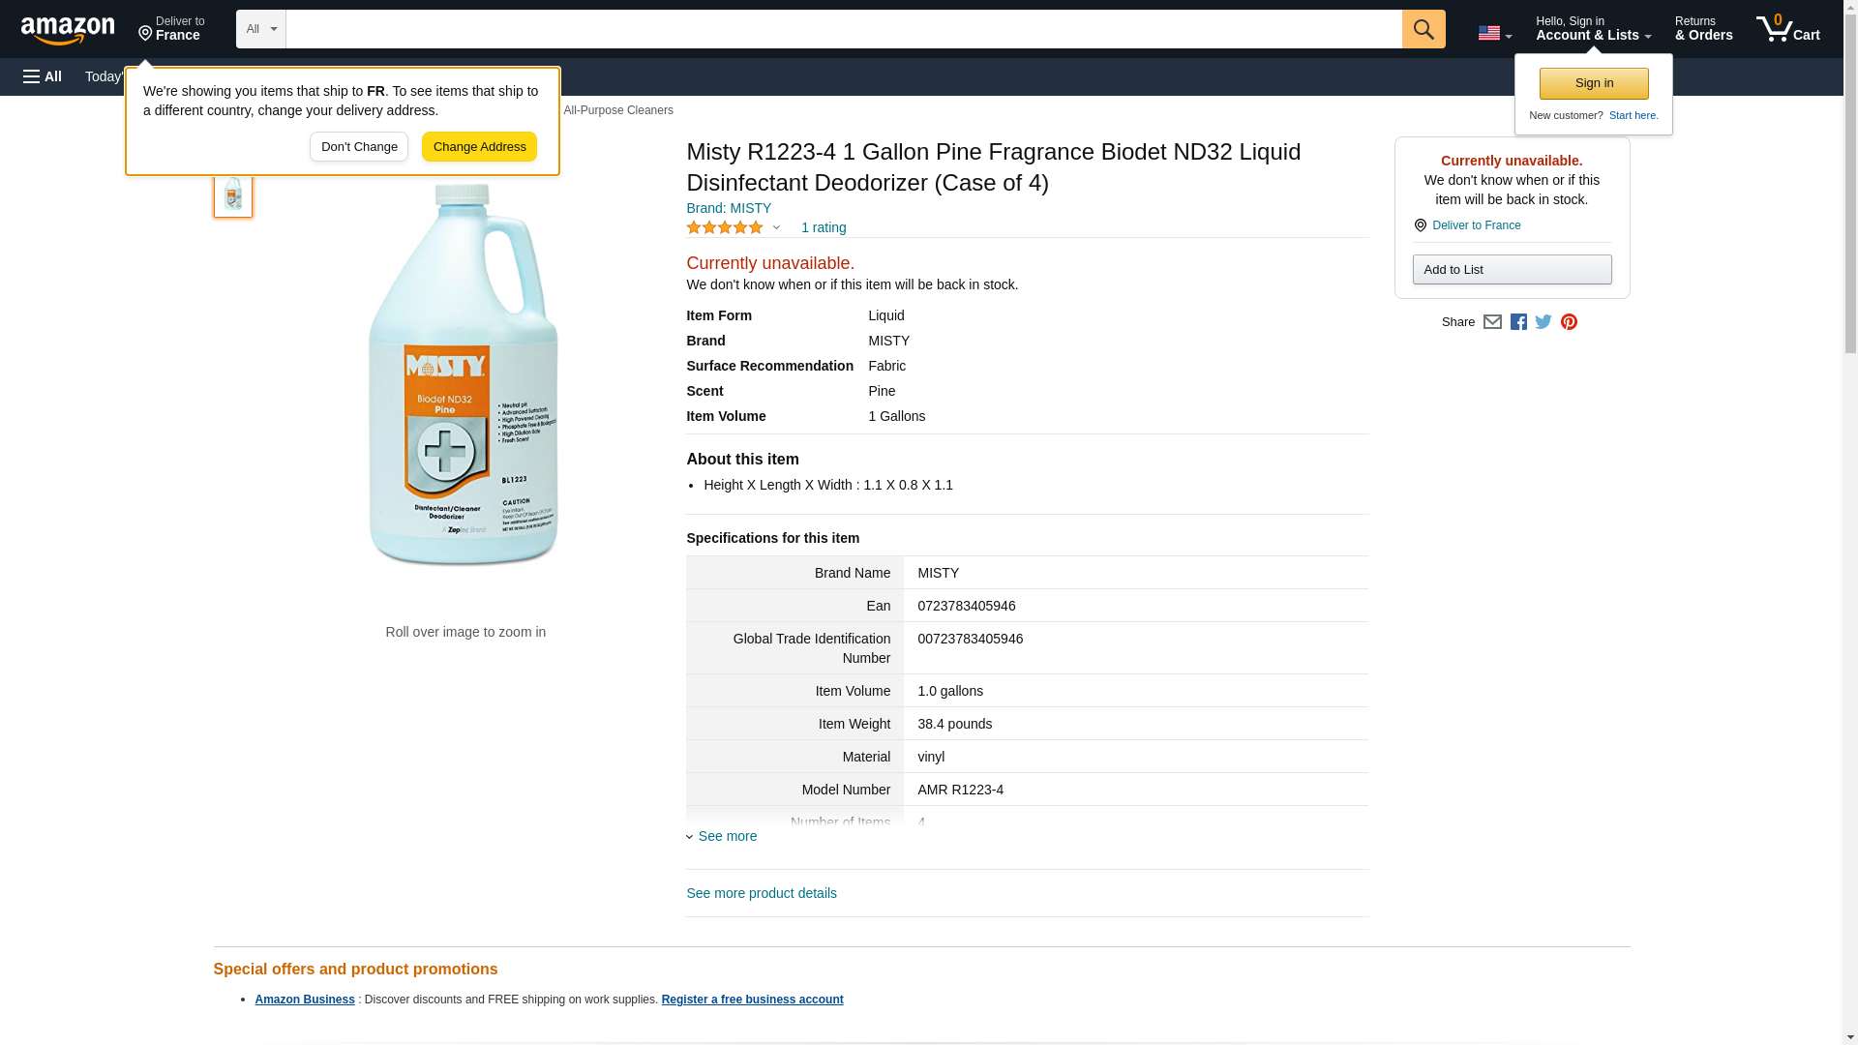Click the yellow Sign in button
This screenshot has width=1858, height=1045.
click(x=1594, y=83)
